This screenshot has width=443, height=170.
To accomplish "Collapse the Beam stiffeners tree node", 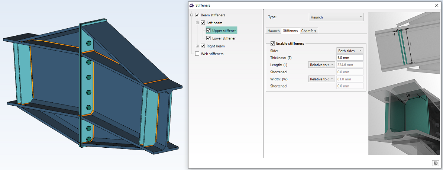I will click(x=192, y=15).
